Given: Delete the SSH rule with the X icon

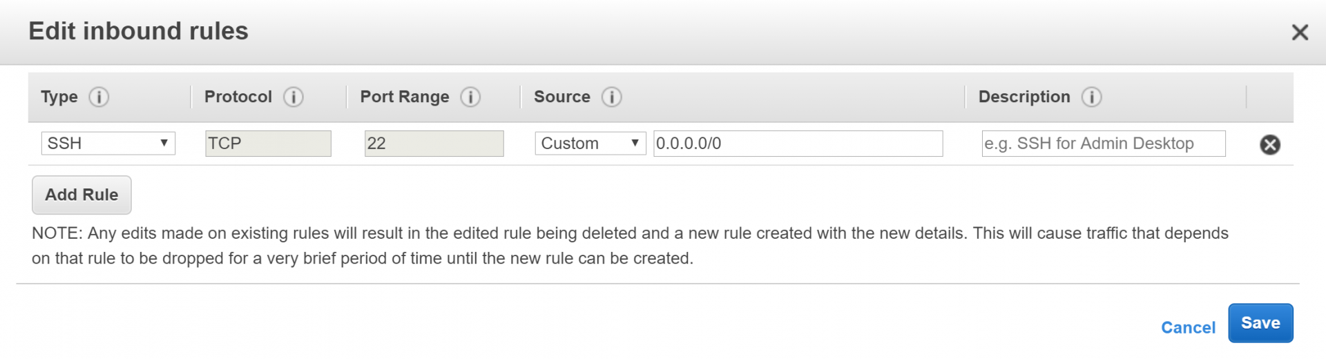Looking at the screenshot, I should 1269,144.
